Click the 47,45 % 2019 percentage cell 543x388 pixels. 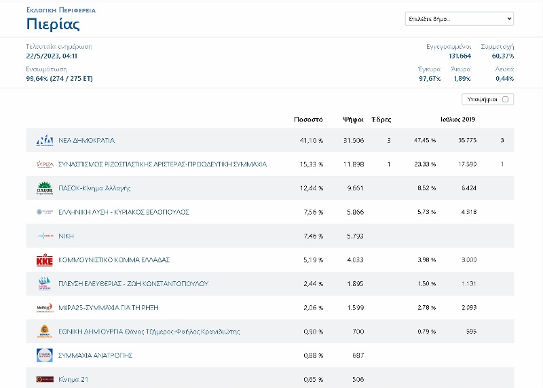point(425,141)
